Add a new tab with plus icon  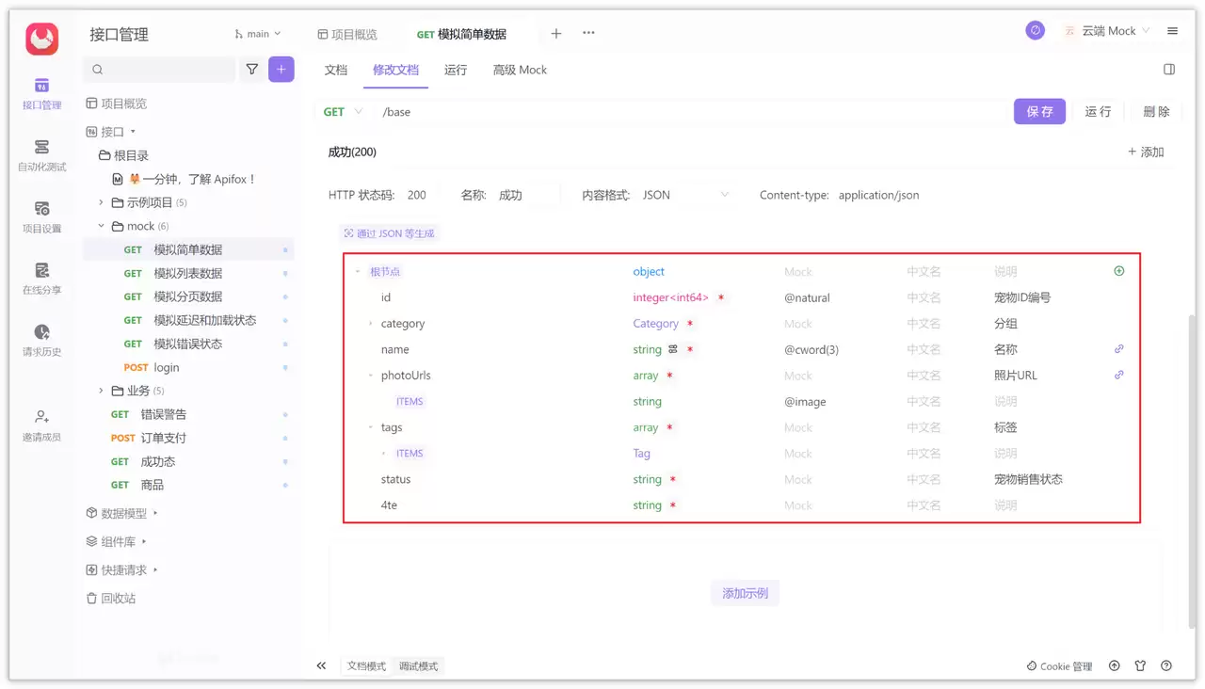click(x=556, y=33)
